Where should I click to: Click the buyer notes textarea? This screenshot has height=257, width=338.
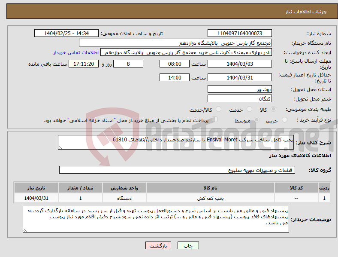tap(156, 219)
